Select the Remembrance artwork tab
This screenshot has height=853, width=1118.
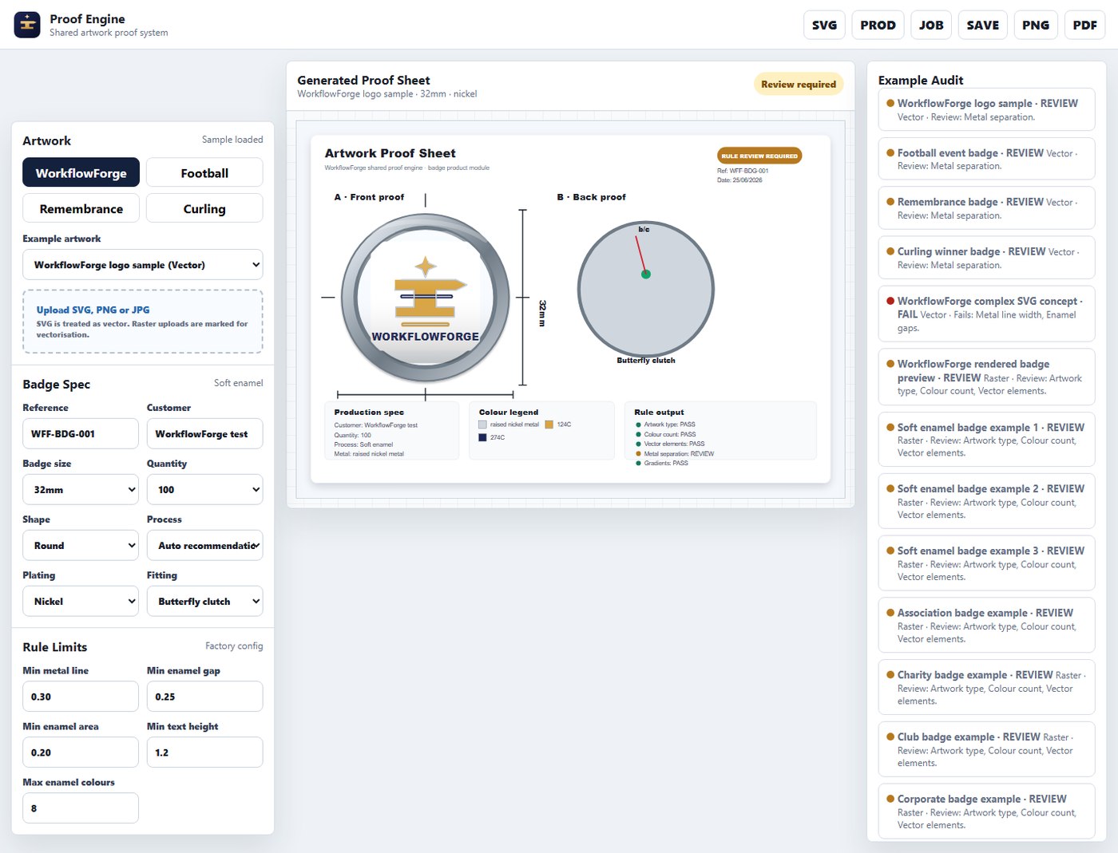coord(81,209)
